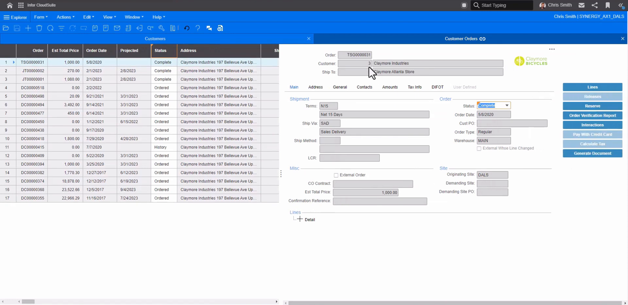Toggle External Whse Line Changed checkbox

coord(479,148)
